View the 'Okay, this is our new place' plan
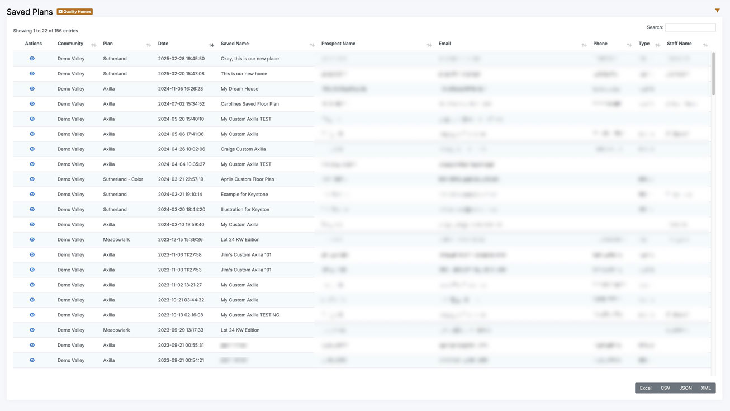 coord(32,58)
